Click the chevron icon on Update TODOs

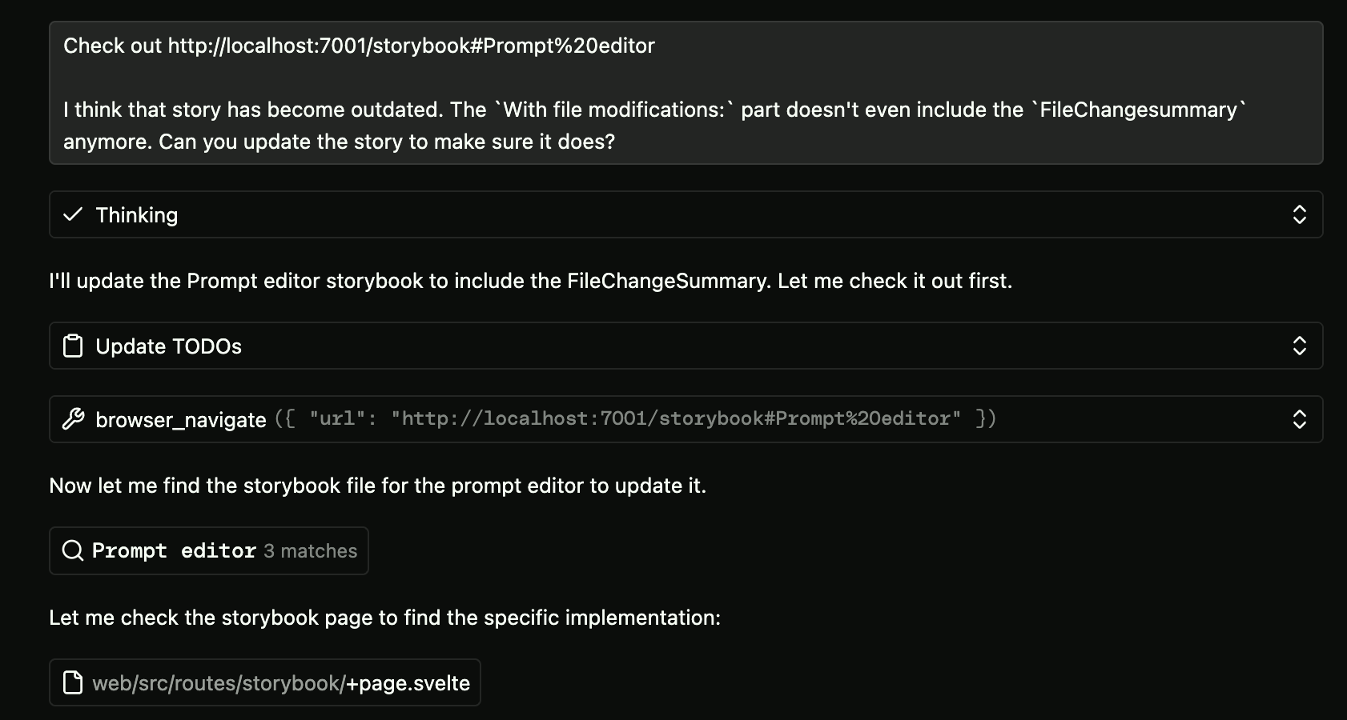pyautogui.click(x=1300, y=346)
